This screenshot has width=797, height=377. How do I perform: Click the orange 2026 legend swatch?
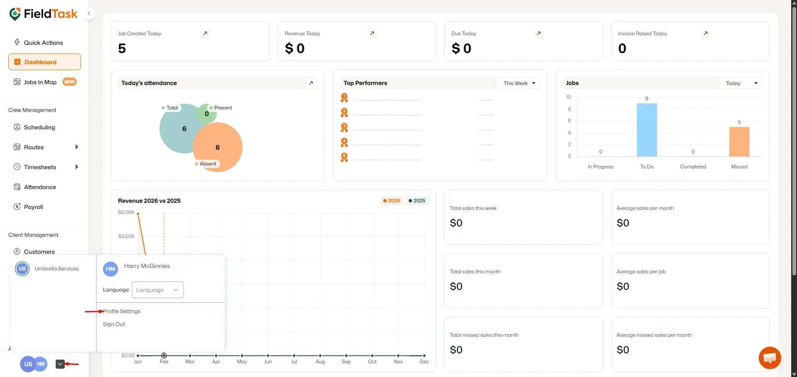point(384,200)
